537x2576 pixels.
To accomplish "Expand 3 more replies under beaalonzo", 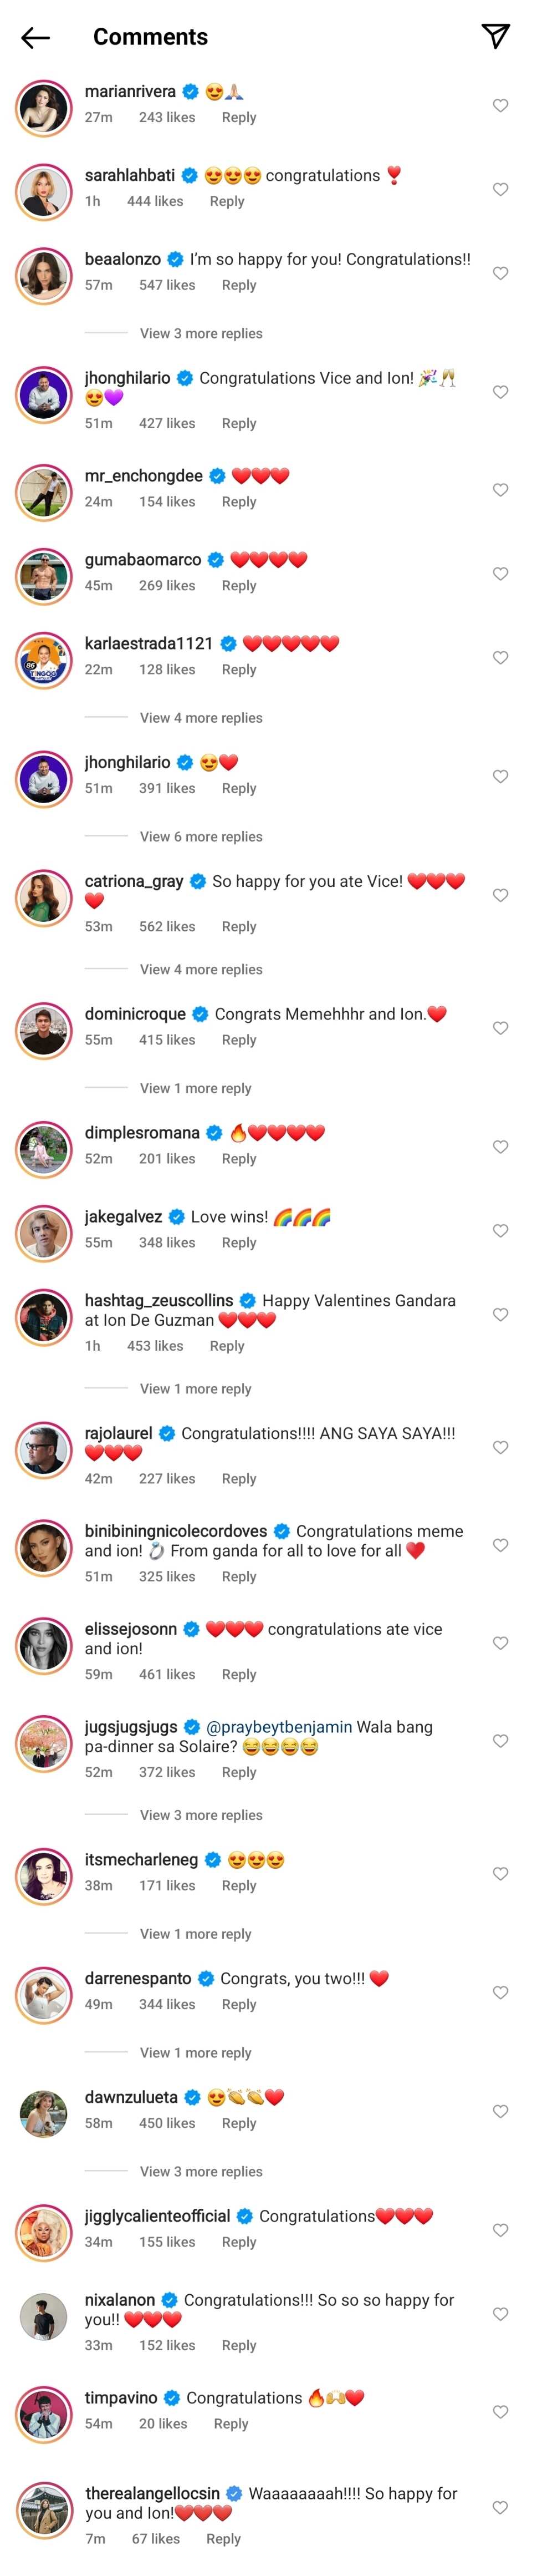I will [201, 334].
